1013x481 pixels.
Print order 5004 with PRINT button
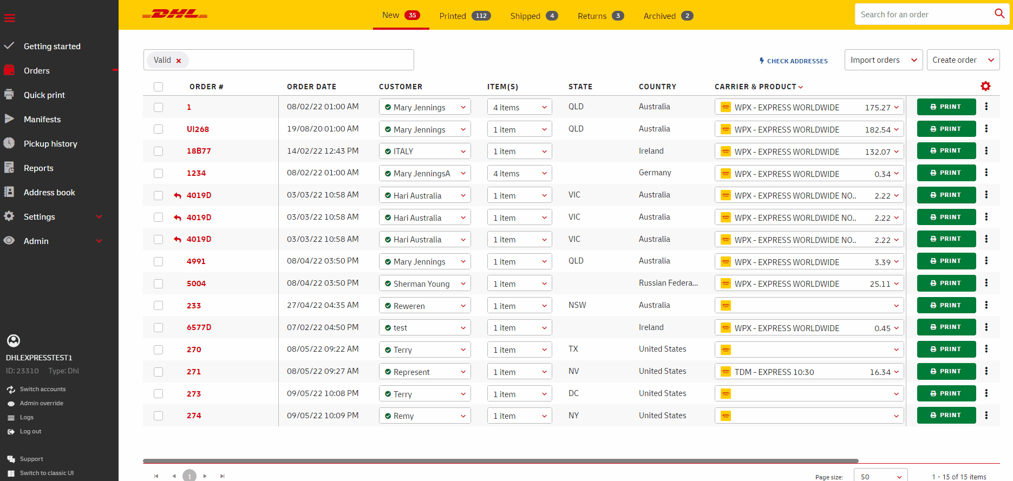click(946, 283)
